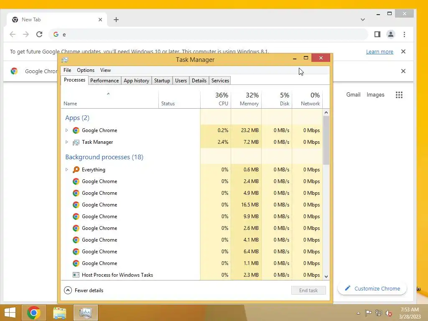The image size is (428, 321).
Task: Click the Task Manager taskbar icon
Action: [x=85, y=313]
